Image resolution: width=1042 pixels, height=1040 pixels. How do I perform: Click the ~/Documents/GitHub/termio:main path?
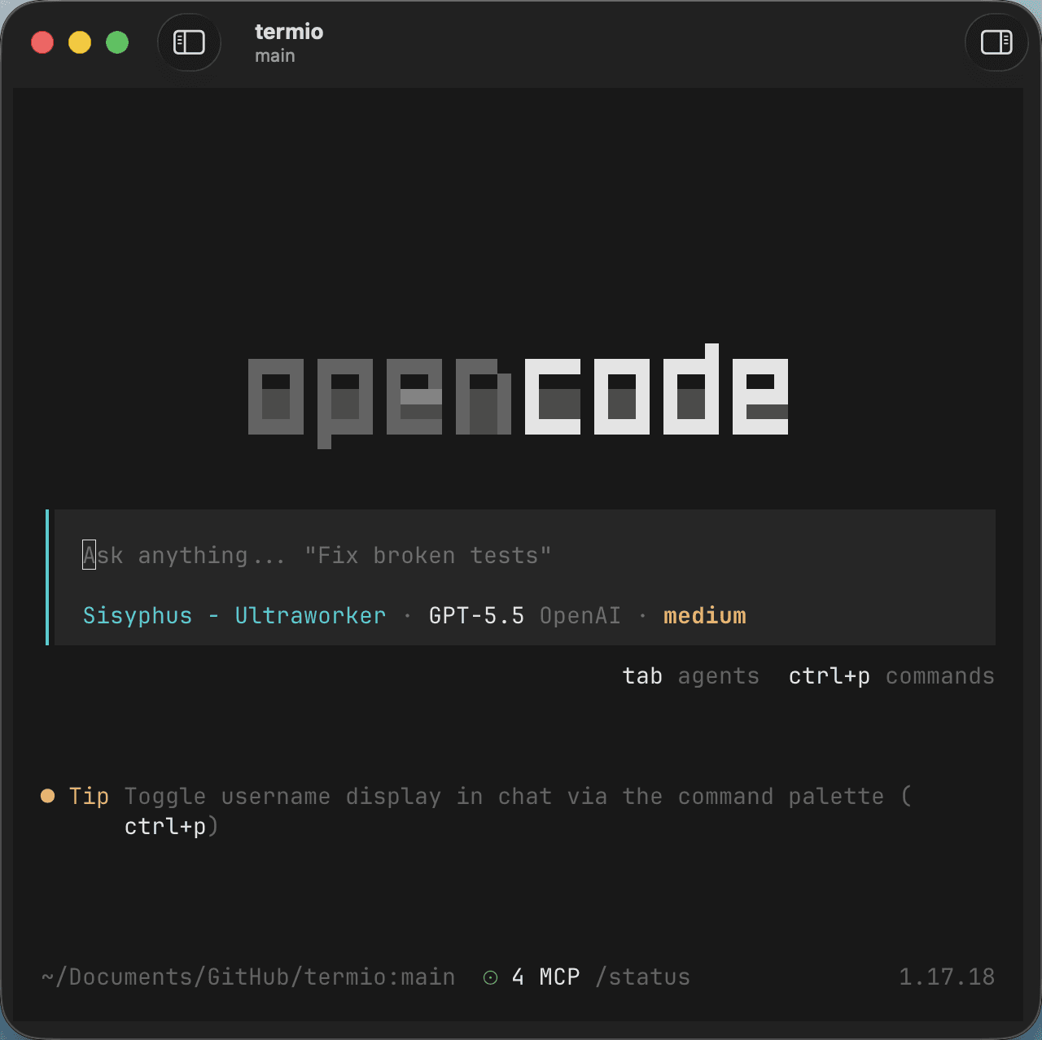pyautogui.click(x=248, y=977)
